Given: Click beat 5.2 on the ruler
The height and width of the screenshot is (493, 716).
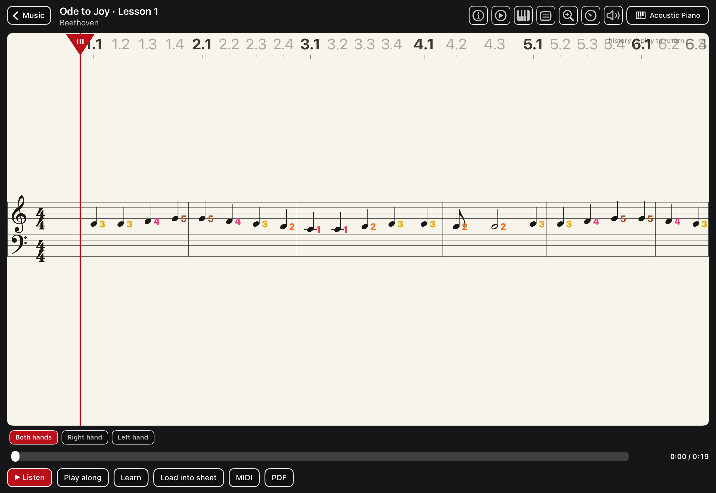Looking at the screenshot, I should (560, 44).
